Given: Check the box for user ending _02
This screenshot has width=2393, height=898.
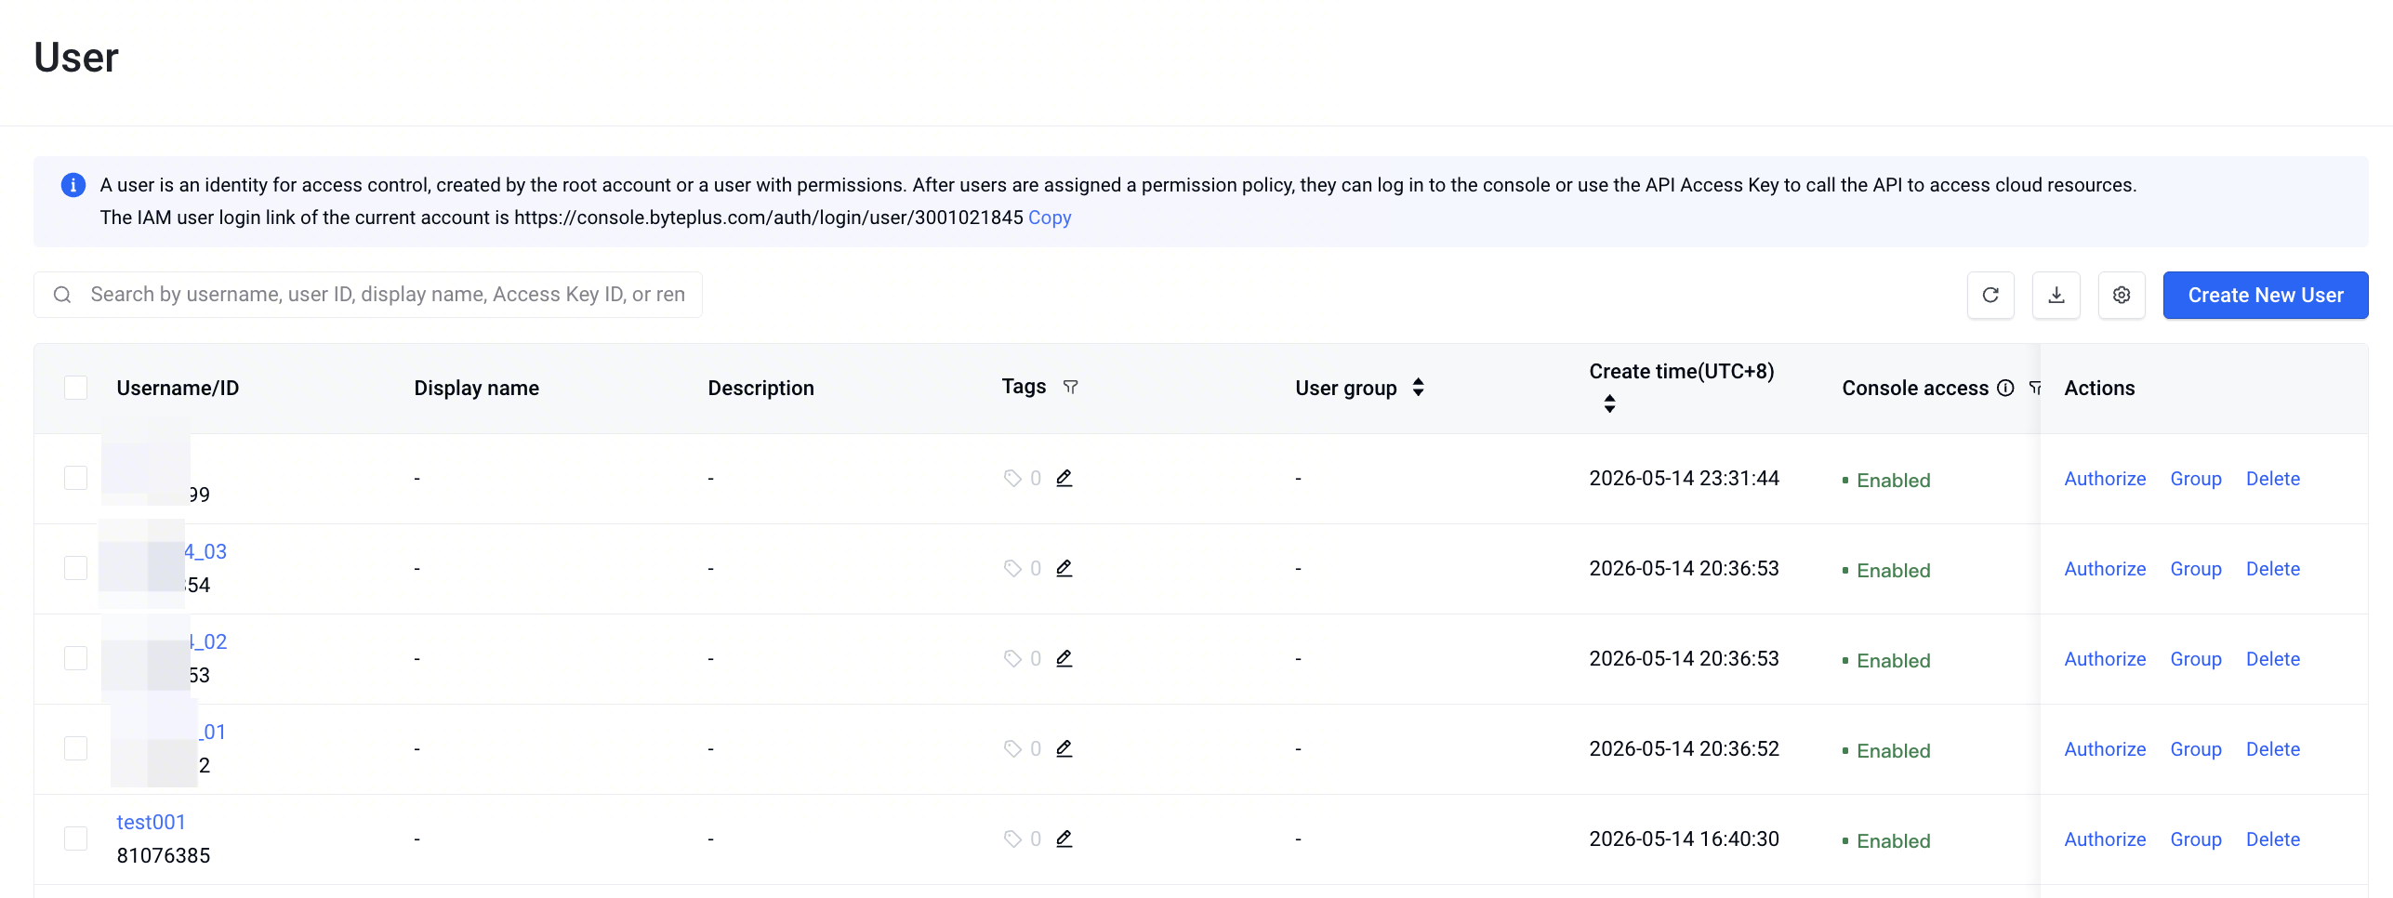Looking at the screenshot, I should click(x=75, y=658).
